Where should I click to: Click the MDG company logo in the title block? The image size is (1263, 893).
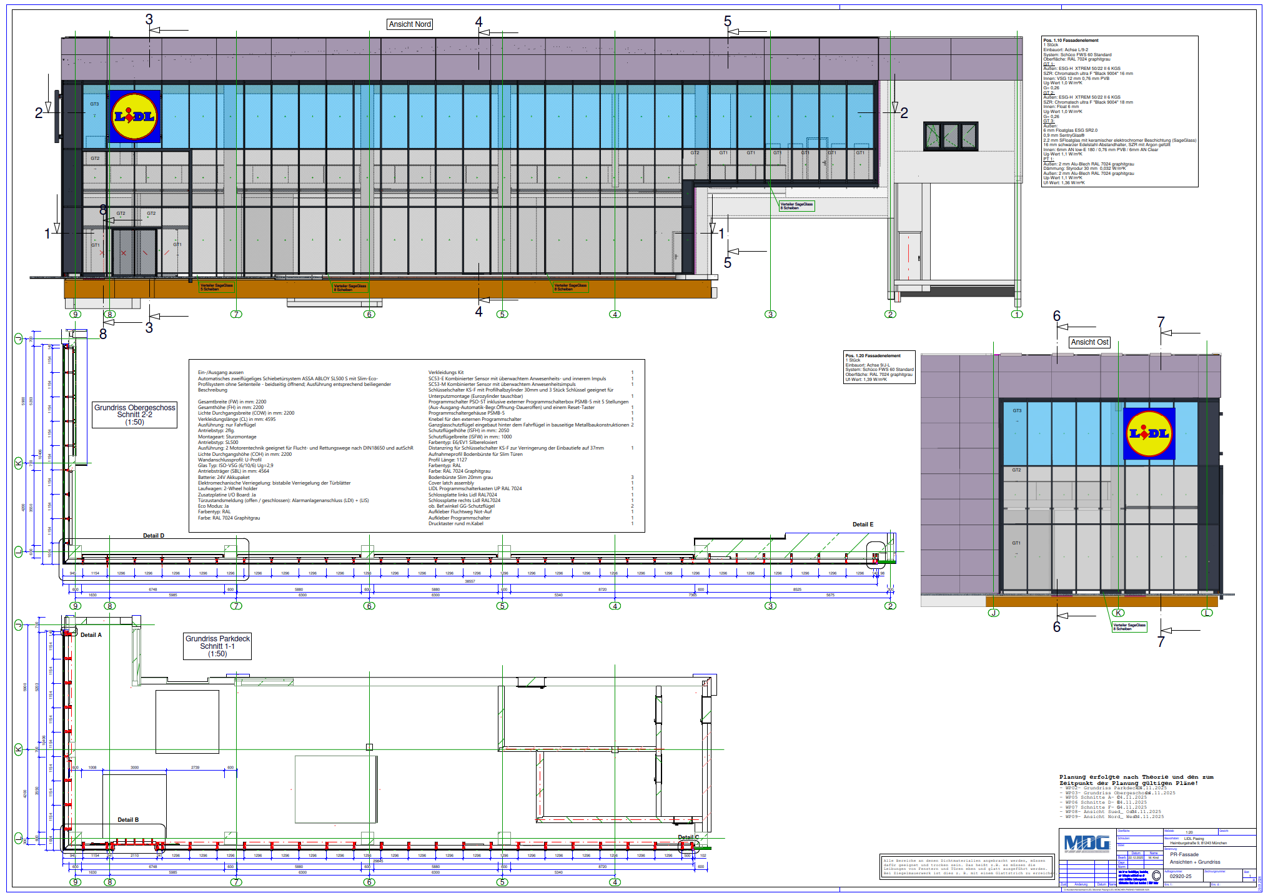(x=1087, y=843)
